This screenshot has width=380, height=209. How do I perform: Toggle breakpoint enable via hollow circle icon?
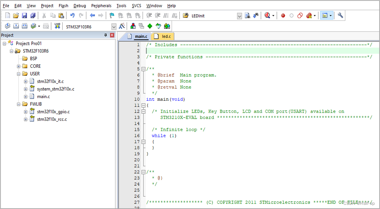pyautogui.click(x=292, y=16)
